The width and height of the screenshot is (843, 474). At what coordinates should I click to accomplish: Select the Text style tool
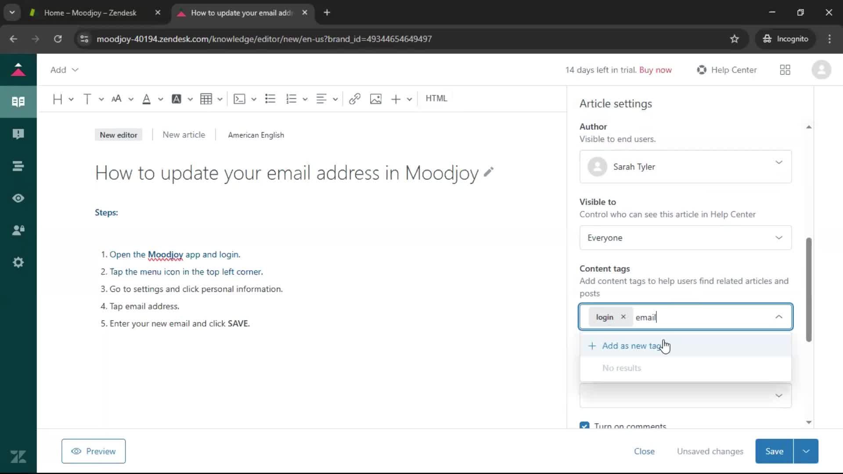click(87, 99)
